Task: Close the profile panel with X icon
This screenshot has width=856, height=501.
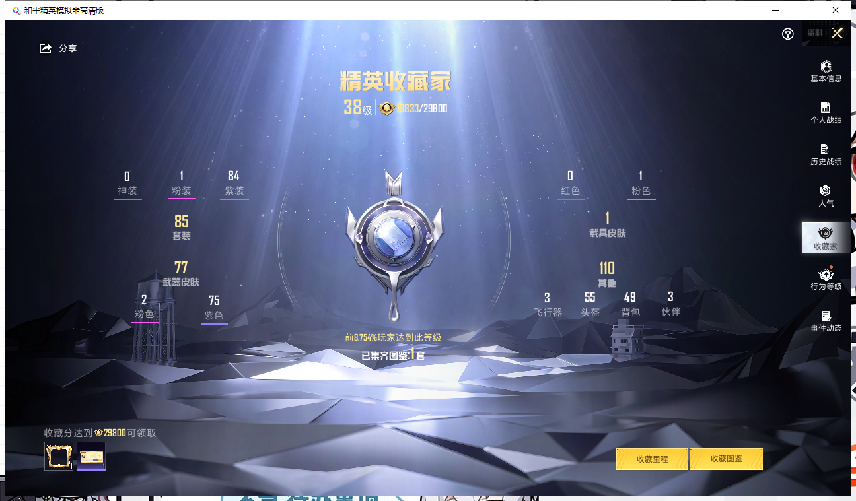Action: pos(837,34)
